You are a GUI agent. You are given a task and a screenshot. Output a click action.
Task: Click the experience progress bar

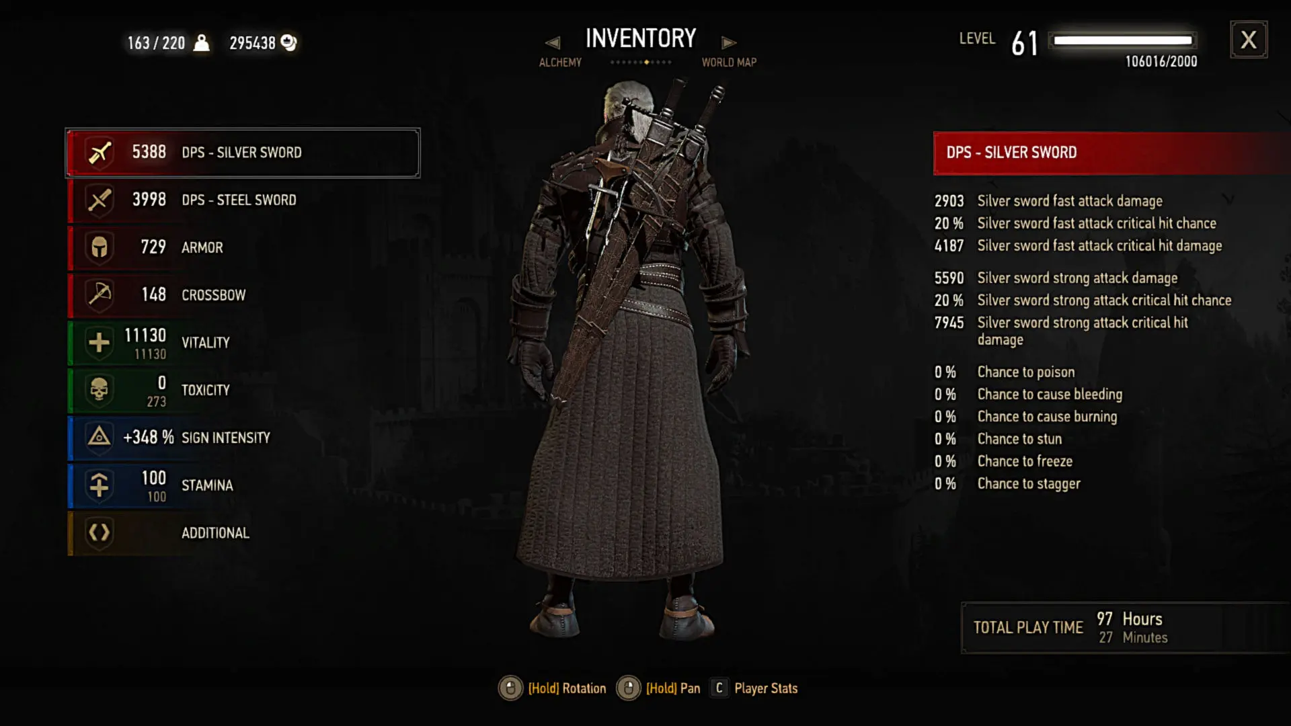1122,40
